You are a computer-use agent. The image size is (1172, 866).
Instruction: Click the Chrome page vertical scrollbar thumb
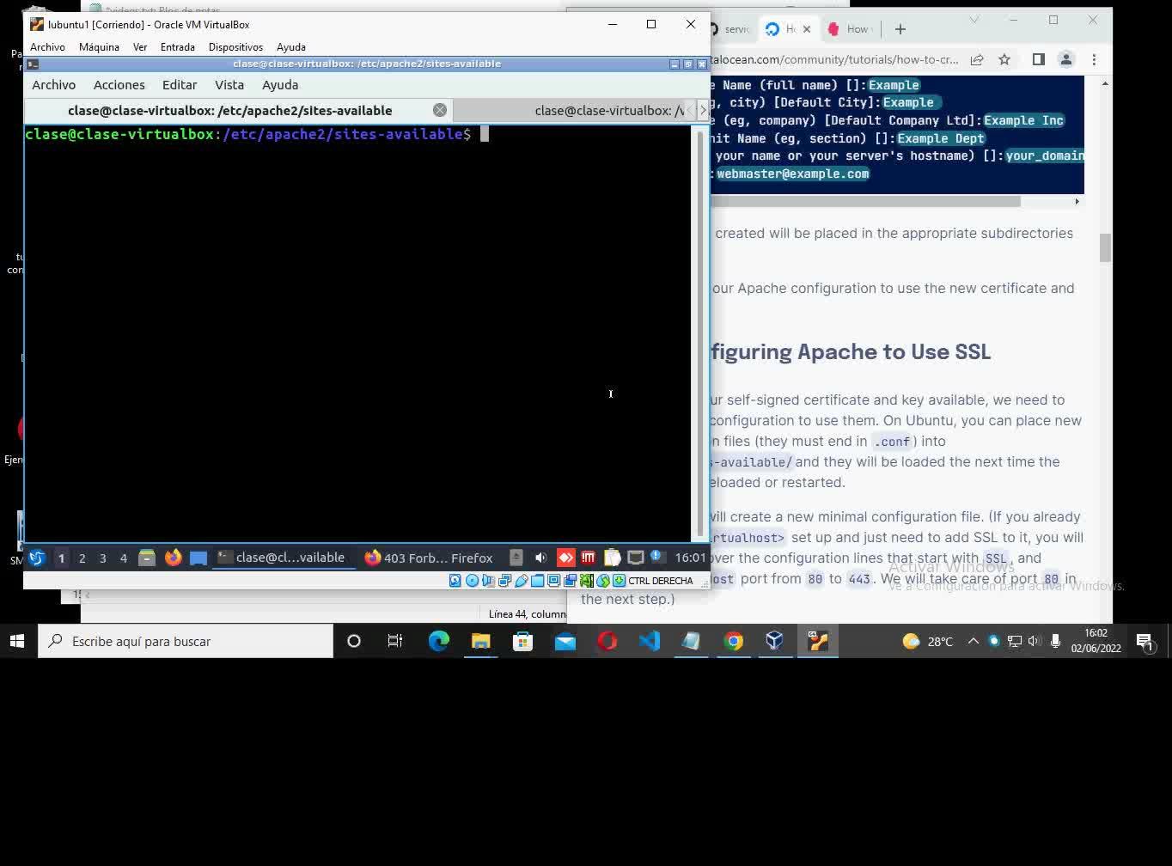[x=1105, y=247]
